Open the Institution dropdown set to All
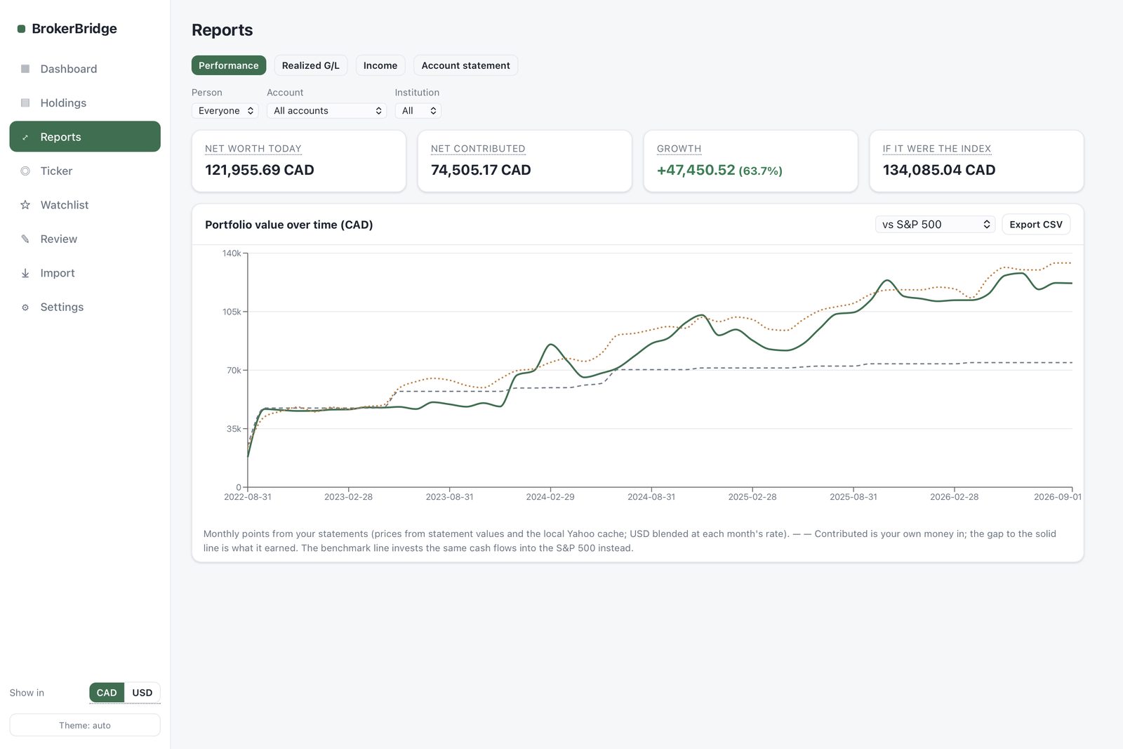Viewport: 1123px width, 749px height. coord(418,111)
